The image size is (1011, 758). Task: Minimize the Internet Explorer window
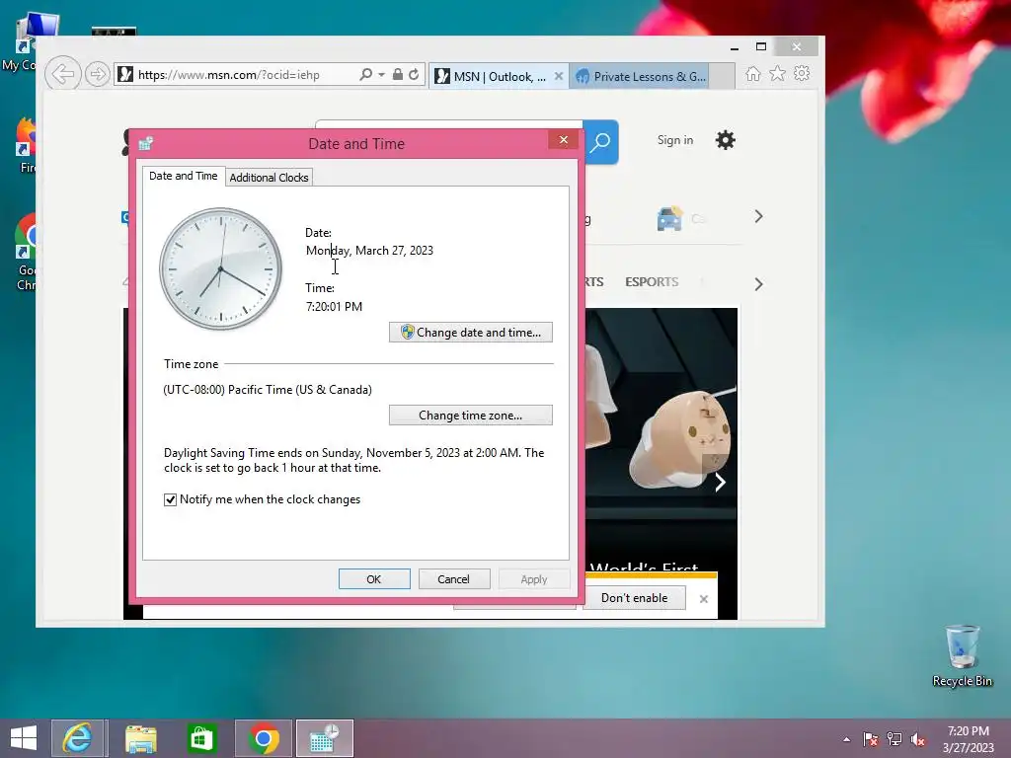[x=735, y=47]
